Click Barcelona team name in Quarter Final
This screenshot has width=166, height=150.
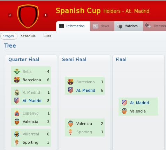pos(32,80)
